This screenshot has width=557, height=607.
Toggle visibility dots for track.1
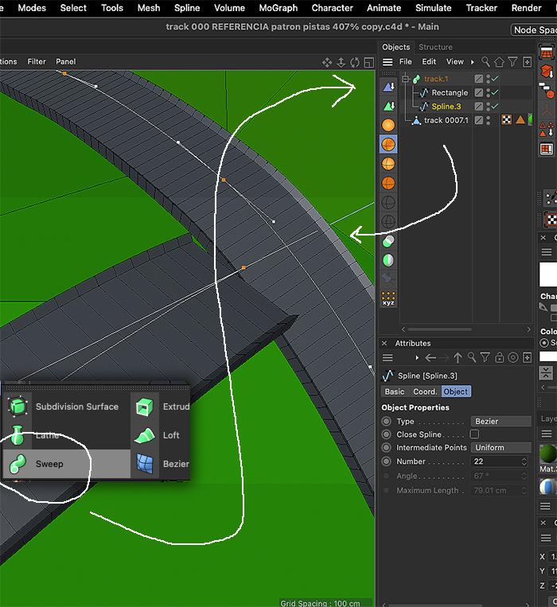(488, 79)
